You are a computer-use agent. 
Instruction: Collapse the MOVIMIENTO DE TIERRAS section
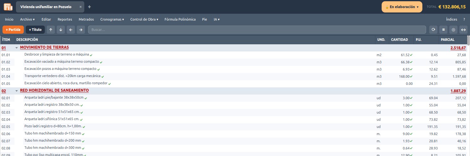click(x=17, y=48)
